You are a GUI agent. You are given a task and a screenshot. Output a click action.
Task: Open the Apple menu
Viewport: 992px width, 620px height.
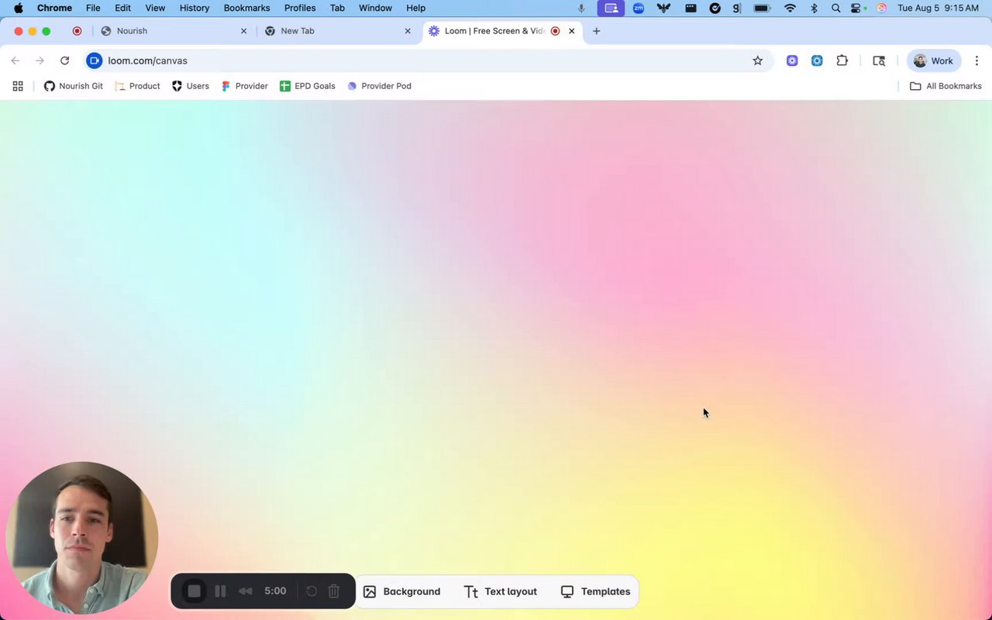pyautogui.click(x=19, y=8)
